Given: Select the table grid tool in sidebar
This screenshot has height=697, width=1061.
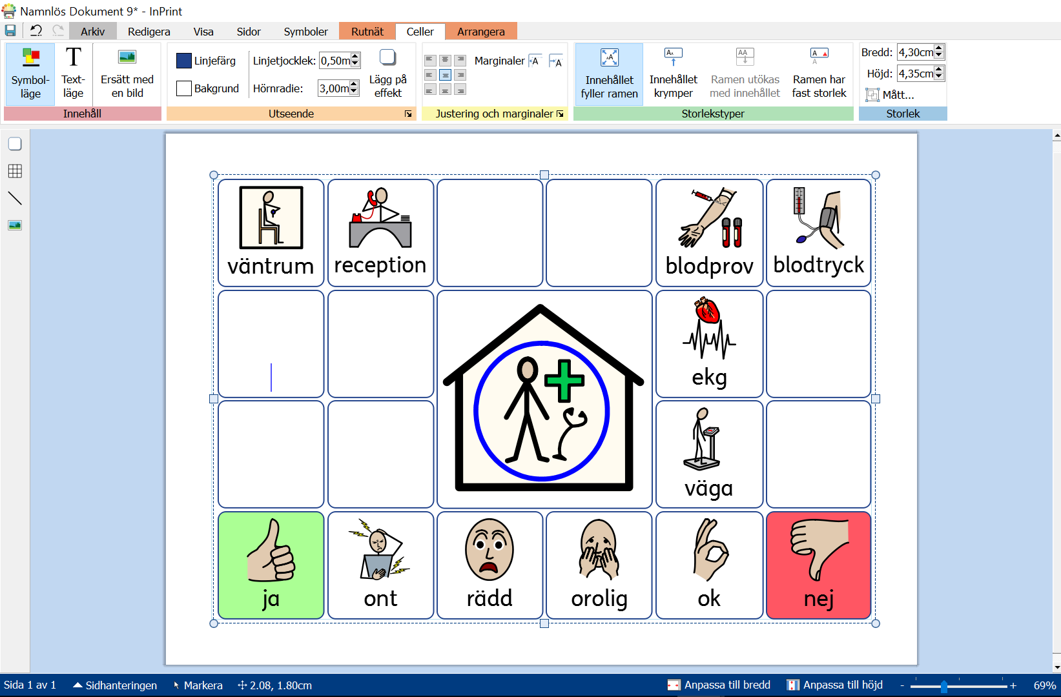Looking at the screenshot, I should point(15,171).
